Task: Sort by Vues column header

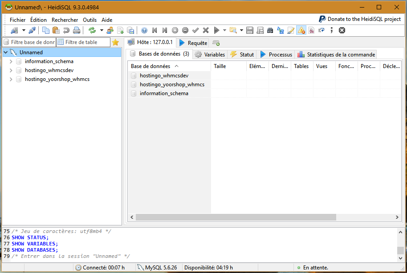Action: pos(325,66)
